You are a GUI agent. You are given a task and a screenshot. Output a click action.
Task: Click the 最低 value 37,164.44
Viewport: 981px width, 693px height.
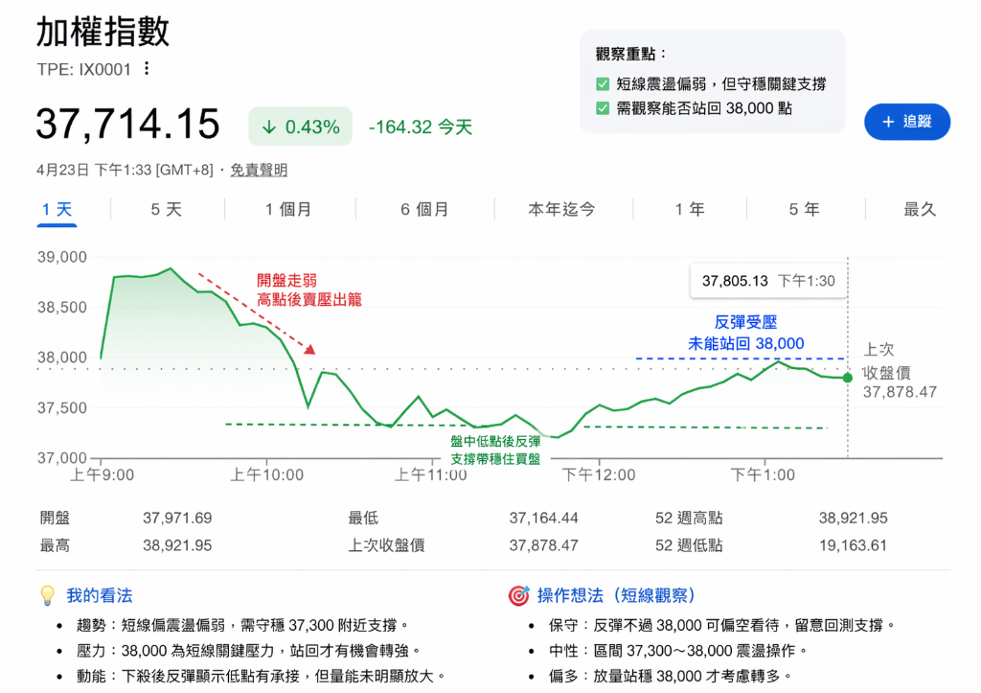click(x=543, y=519)
